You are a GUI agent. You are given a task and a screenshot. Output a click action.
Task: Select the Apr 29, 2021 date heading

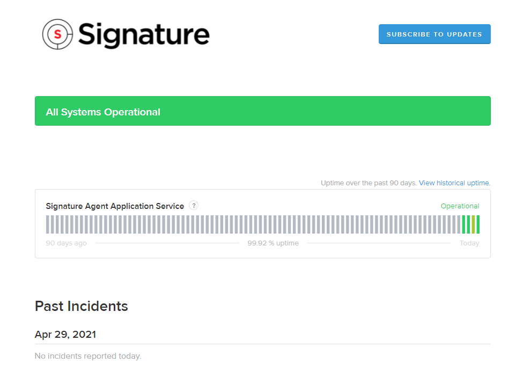pos(65,335)
